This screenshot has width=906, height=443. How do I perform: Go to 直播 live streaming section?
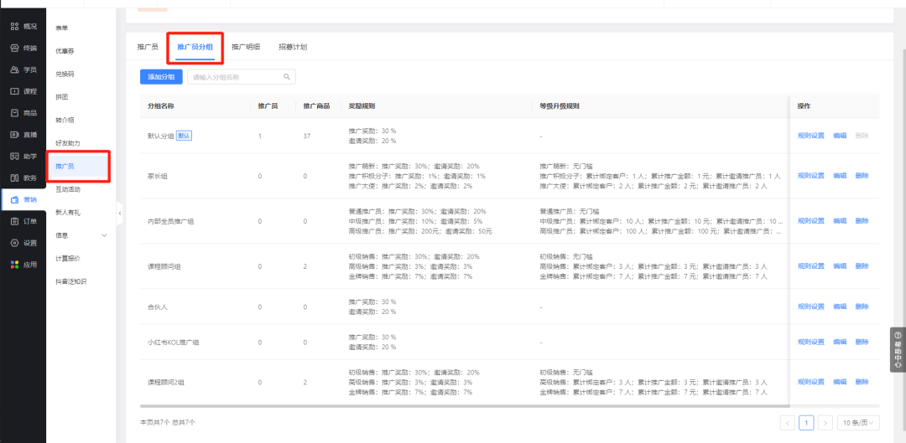[23, 135]
